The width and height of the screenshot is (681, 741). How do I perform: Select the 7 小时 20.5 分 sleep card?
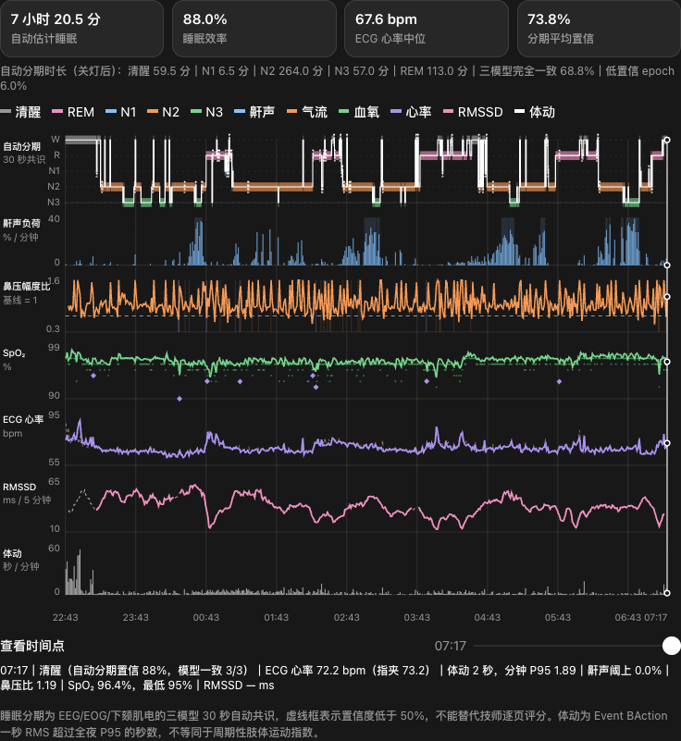(81, 29)
